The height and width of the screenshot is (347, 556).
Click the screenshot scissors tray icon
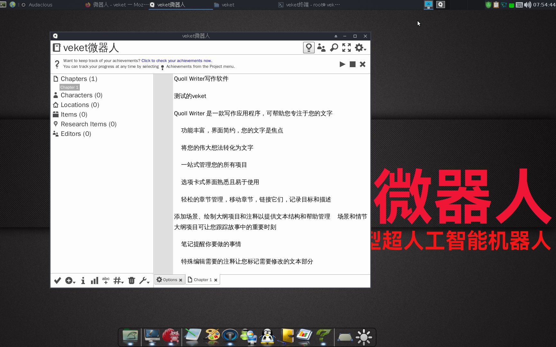(x=429, y=4)
